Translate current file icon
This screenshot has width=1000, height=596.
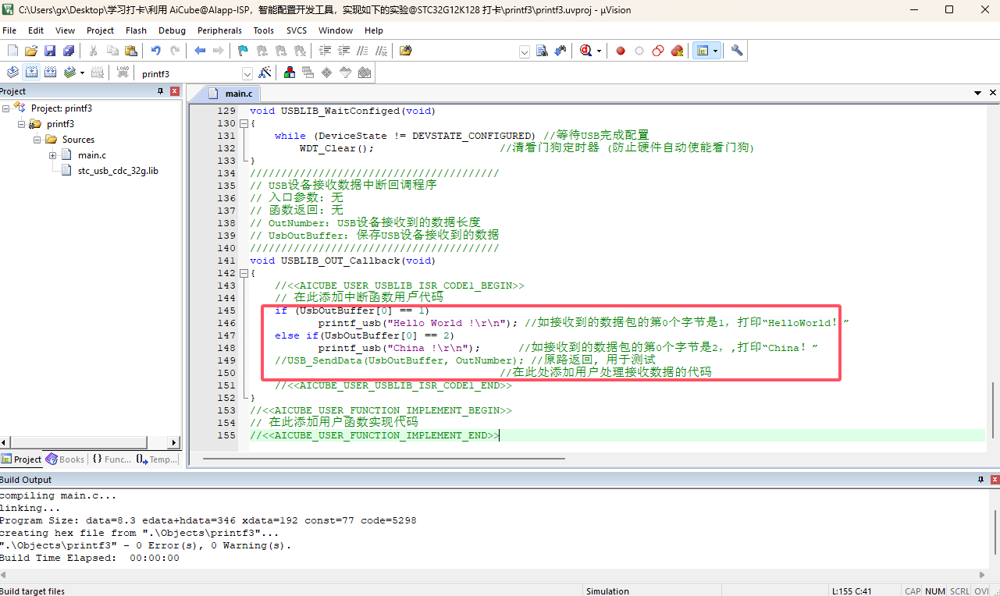click(12, 73)
